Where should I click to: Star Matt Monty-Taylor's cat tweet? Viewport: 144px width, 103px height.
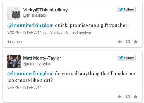[x=136, y=97]
